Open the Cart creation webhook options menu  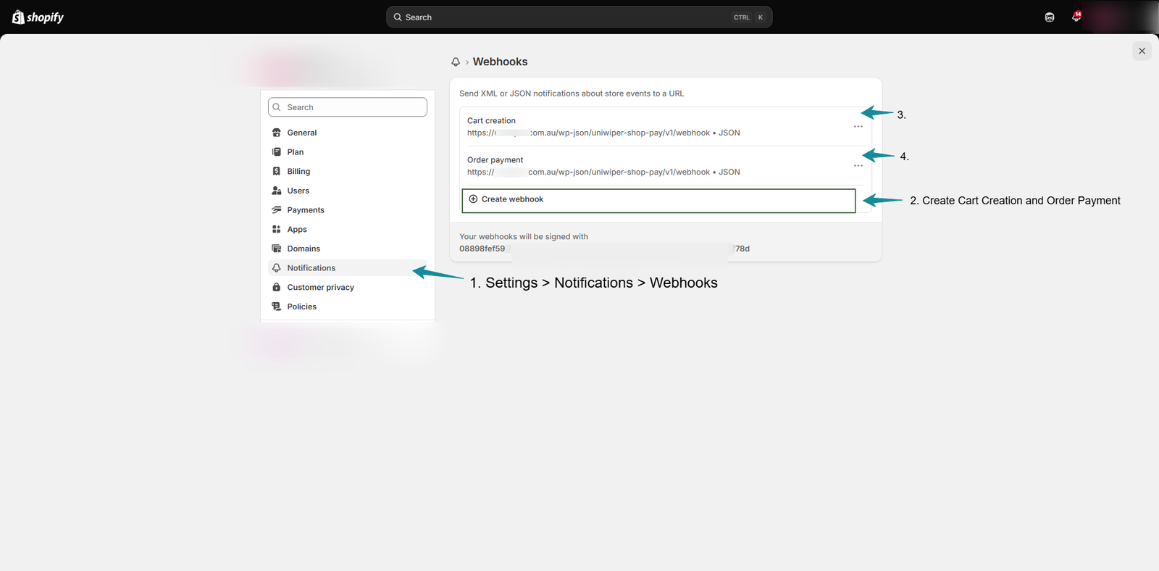pyautogui.click(x=858, y=127)
